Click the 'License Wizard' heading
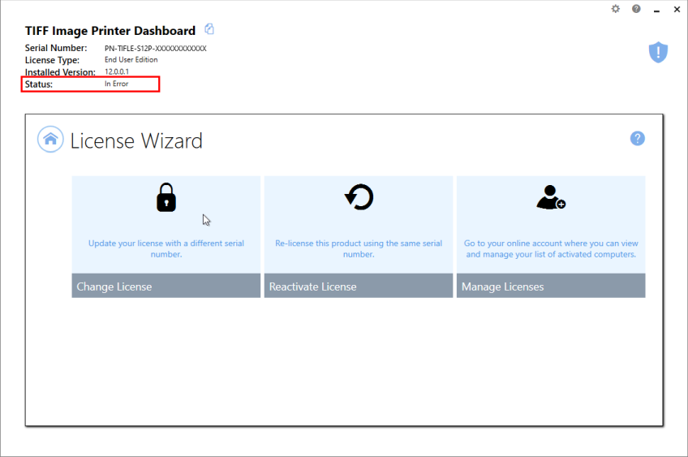The height and width of the screenshot is (457, 688). click(x=136, y=141)
